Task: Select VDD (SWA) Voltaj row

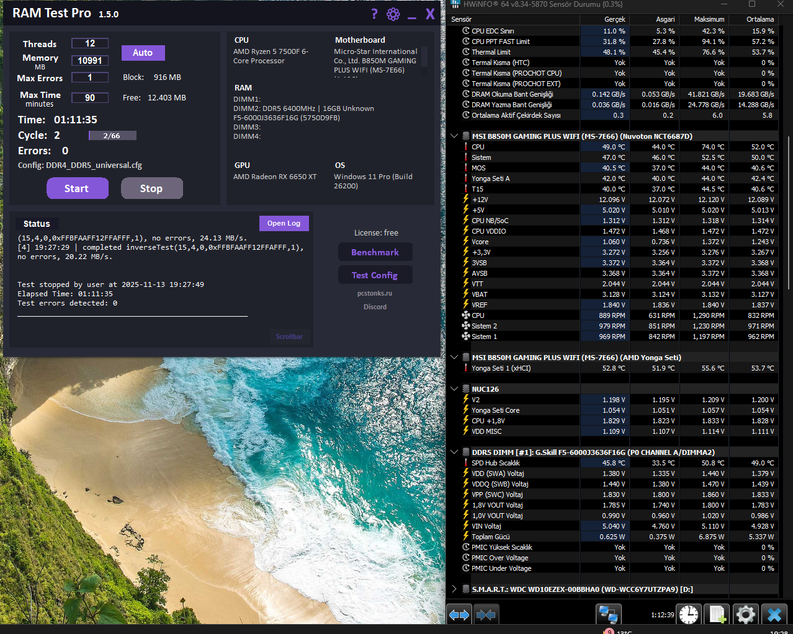Action: click(x=613, y=473)
